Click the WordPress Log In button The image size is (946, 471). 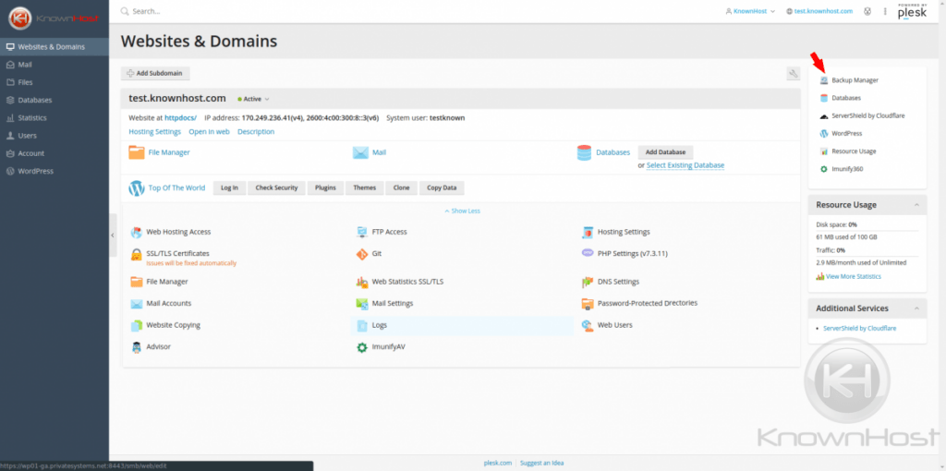pyautogui.click(x=229, y=187)
